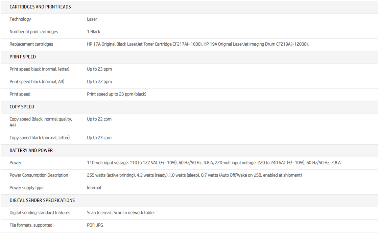
Task: Click the 'Up to 22 ppm' value
Action: [x=99, y=82]
